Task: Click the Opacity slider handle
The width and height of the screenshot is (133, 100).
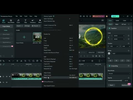Action: click(x=121, y=81)
